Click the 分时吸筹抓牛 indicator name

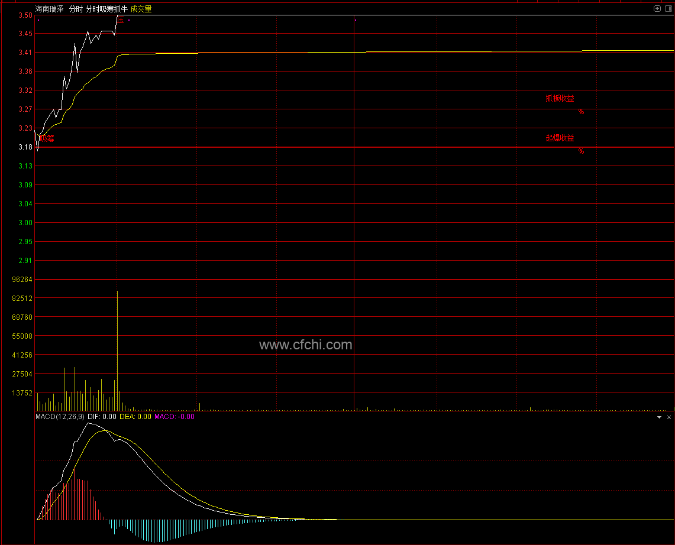(106, 9)
